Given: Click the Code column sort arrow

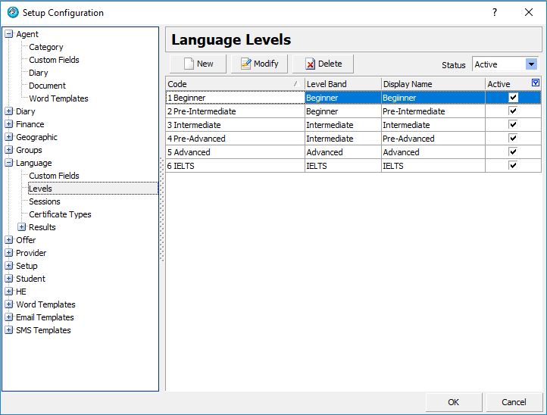Looking at the screenshot, I should click(295, 84).
